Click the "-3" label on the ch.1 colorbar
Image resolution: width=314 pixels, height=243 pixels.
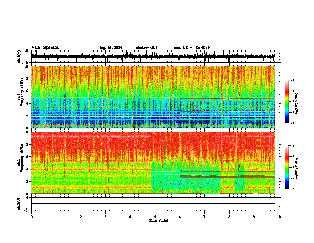293,80
